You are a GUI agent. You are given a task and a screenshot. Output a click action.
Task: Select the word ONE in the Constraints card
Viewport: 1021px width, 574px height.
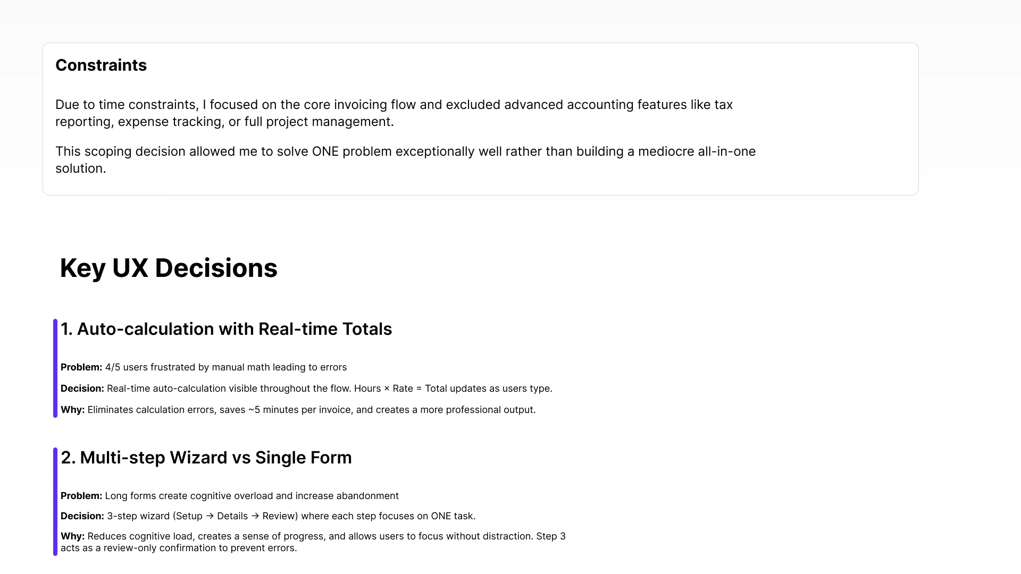point(325,151)
